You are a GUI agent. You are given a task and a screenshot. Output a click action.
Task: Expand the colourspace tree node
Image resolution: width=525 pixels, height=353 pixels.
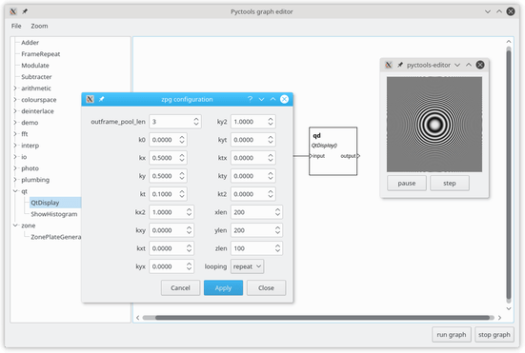[x=15, y=100]
